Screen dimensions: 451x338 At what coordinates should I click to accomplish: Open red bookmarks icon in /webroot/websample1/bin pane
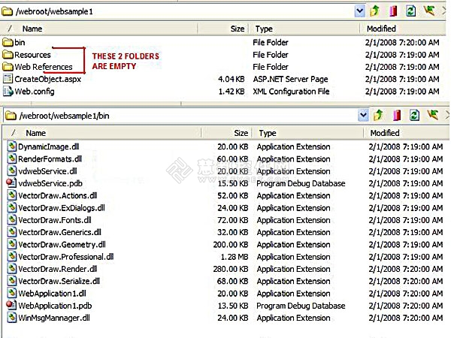397,116
